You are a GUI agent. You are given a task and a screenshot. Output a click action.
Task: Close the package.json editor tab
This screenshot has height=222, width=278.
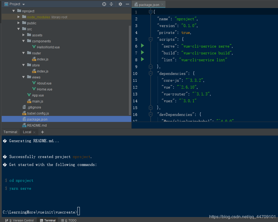(x=162, y=5)
